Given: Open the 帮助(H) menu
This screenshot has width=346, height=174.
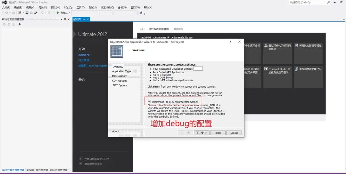Looking at the screenshot, I should pyautogui.click(x=148, y=7).
